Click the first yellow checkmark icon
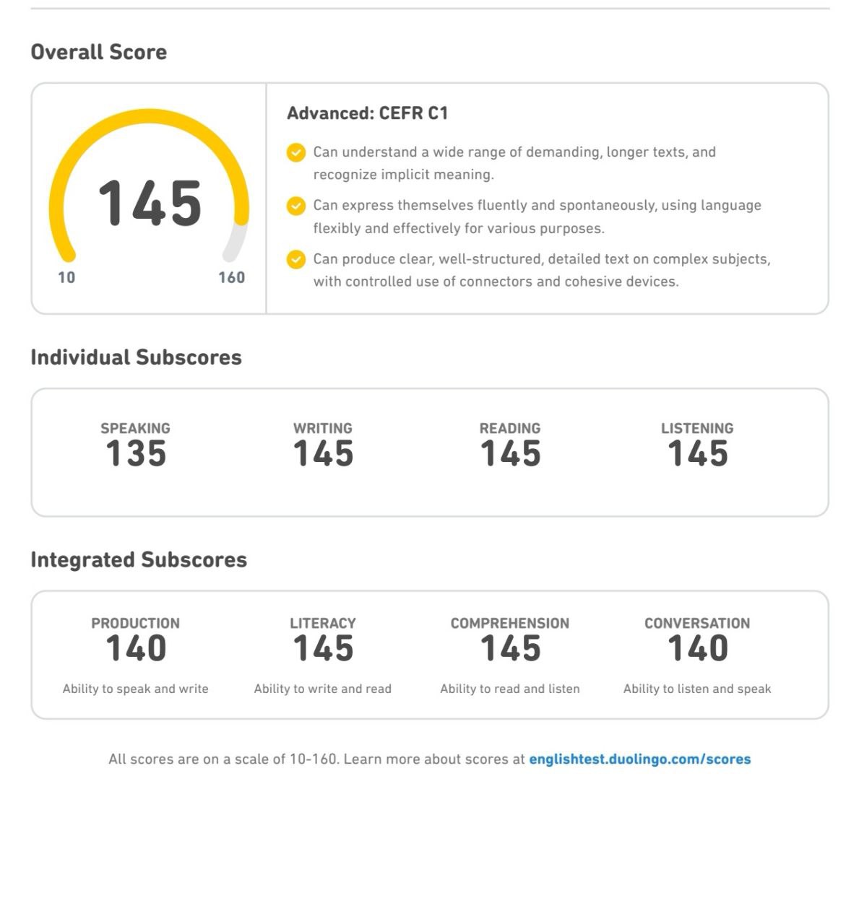This screenshot has height=924, width=859. [x=296, y=152]
